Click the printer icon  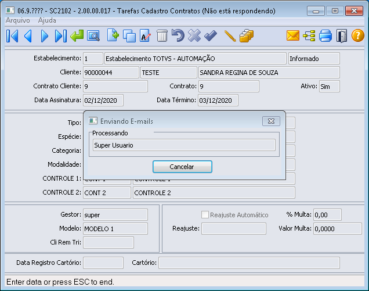[x=325, y=36]
